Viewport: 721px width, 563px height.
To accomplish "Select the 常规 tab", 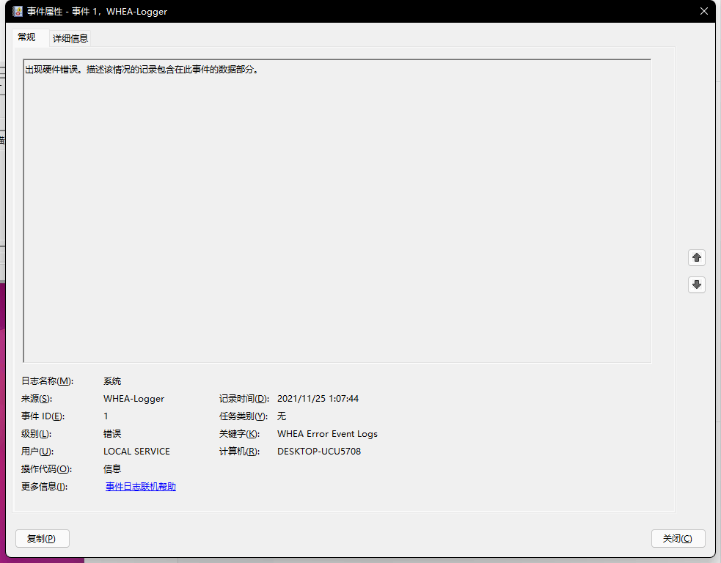I will pos(26,37).
